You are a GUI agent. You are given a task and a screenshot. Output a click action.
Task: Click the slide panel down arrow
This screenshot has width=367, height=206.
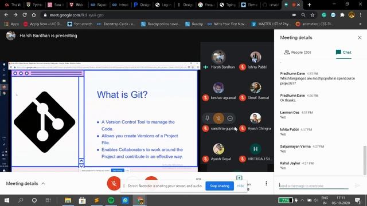click(81, 166)
